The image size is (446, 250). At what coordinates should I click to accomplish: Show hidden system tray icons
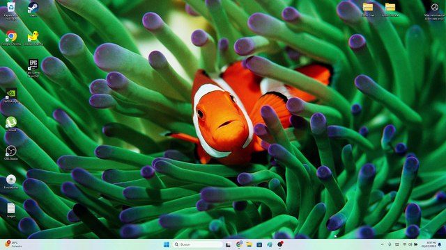tap(383, 244)
